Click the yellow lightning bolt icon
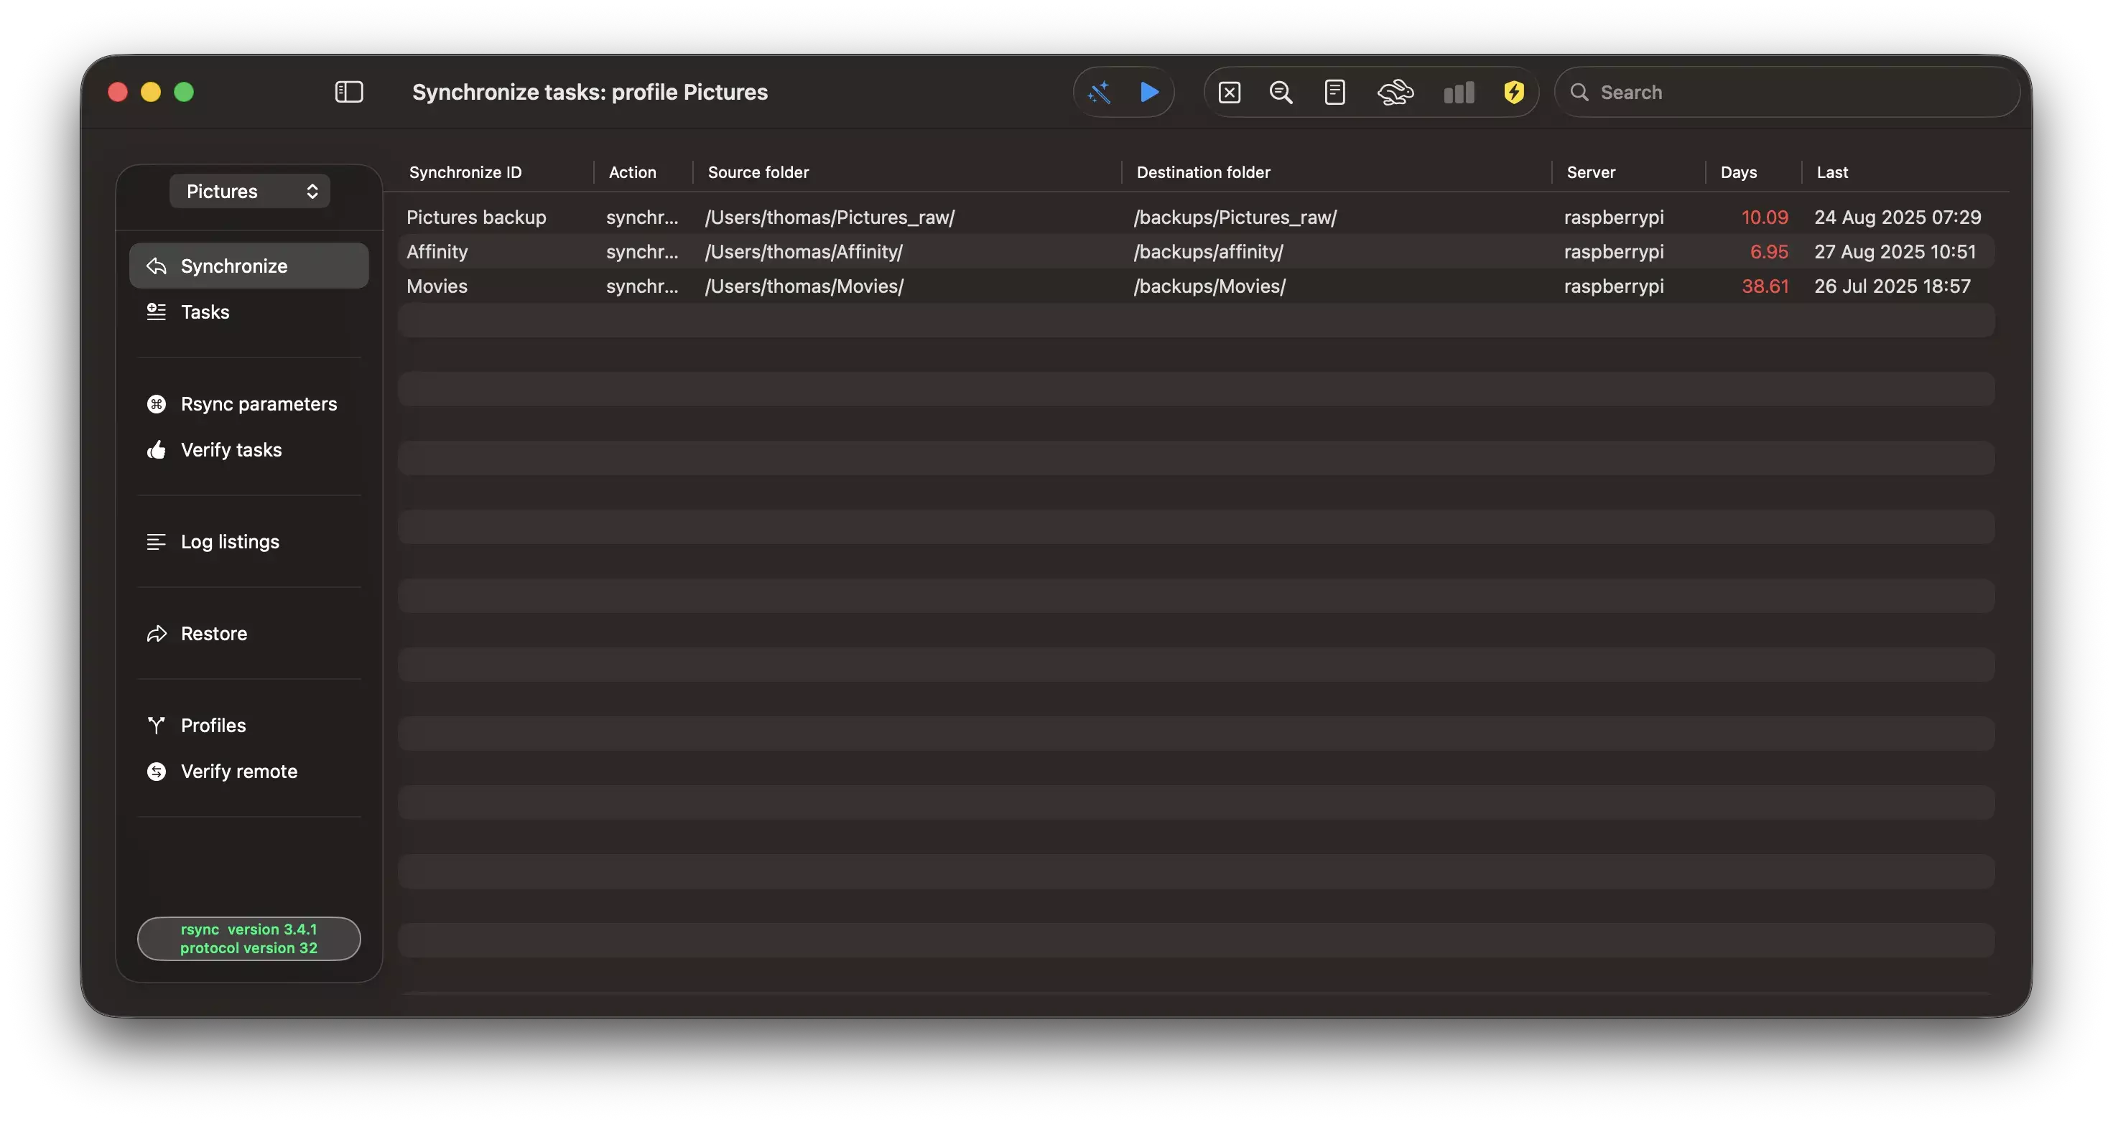This screenshot has width=2113, height=1124. 1513,92
